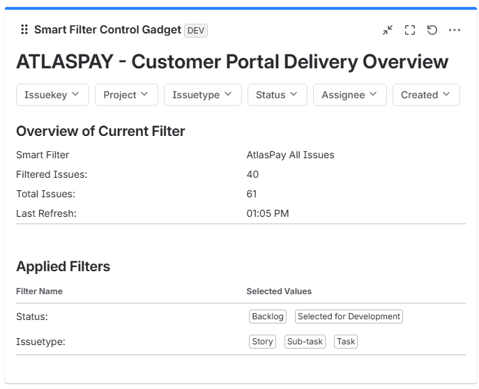The image size is (479, 389).
Task: Minimize the Smart Filter Control Gadget
Action: tap(388, 30)
